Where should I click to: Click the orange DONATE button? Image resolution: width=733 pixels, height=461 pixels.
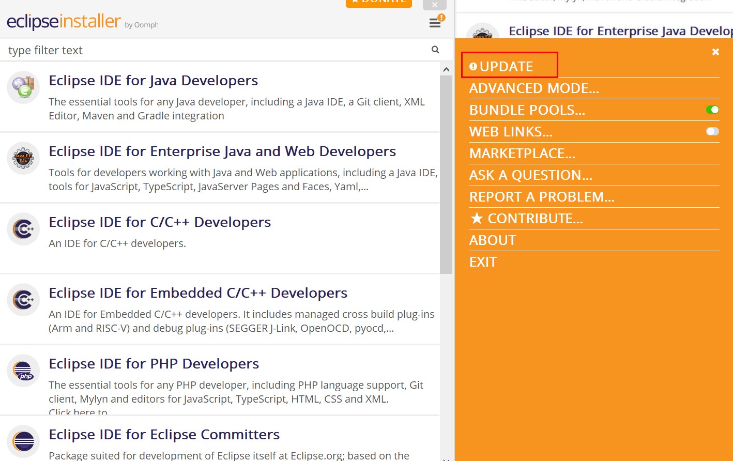(379, 3)
